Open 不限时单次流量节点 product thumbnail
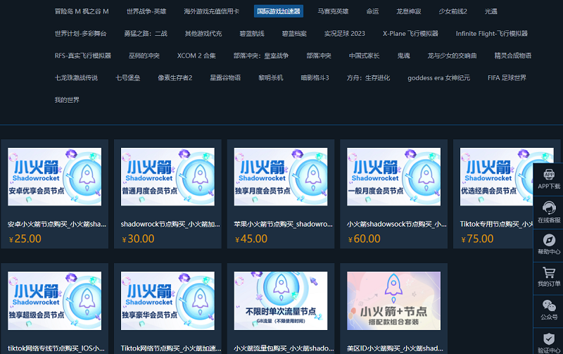 pyautogui.click(x=281, y=301)
